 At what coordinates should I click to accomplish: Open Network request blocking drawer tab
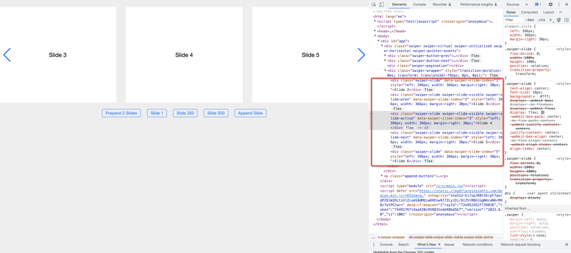(520, 244)
